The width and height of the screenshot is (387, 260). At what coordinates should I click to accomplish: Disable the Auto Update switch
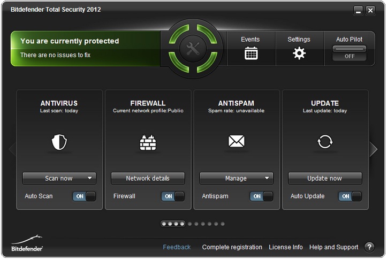point(350,196)
